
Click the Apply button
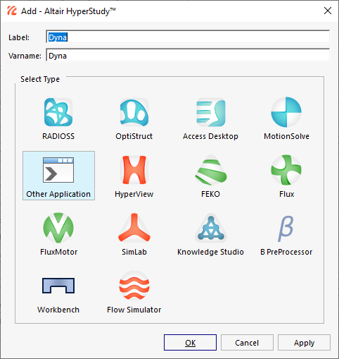click(x=304, y=343)
